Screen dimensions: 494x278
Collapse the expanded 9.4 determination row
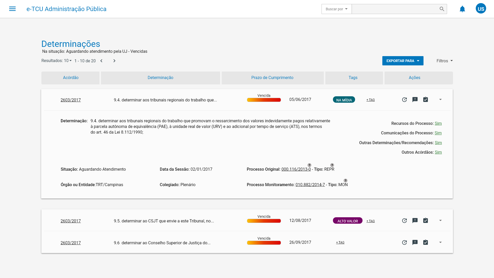(x=440, y=100)
